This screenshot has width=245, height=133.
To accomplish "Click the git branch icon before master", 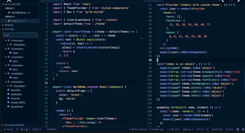I will [x=5, y=129].
